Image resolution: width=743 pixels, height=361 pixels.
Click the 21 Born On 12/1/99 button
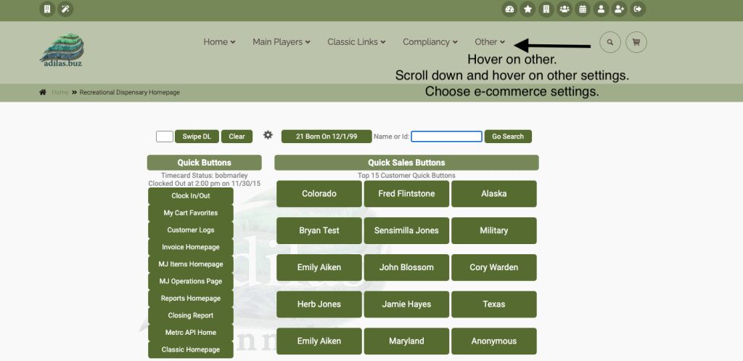(327, 137)
